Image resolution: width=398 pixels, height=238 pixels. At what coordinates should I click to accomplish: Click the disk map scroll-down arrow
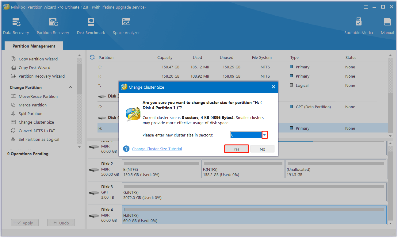click(390, 224)
